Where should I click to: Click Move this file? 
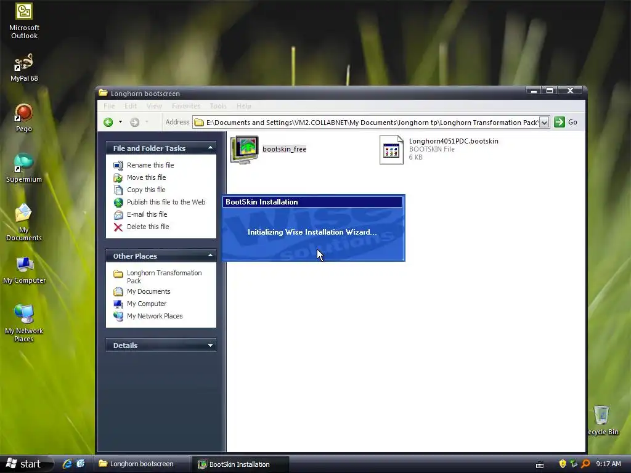click(146, 177)
